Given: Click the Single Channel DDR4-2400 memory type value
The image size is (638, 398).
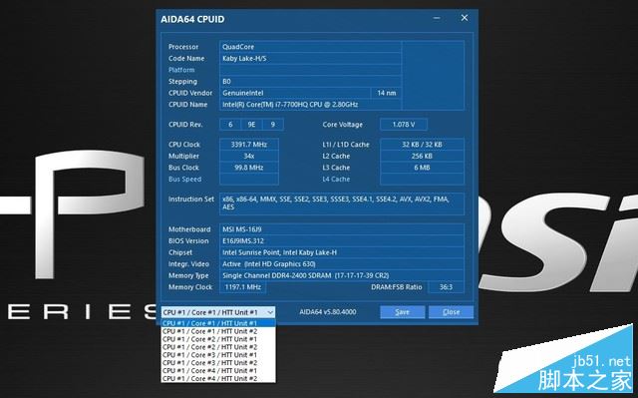Looking at the screenshot, I should [x=342, y=275].
